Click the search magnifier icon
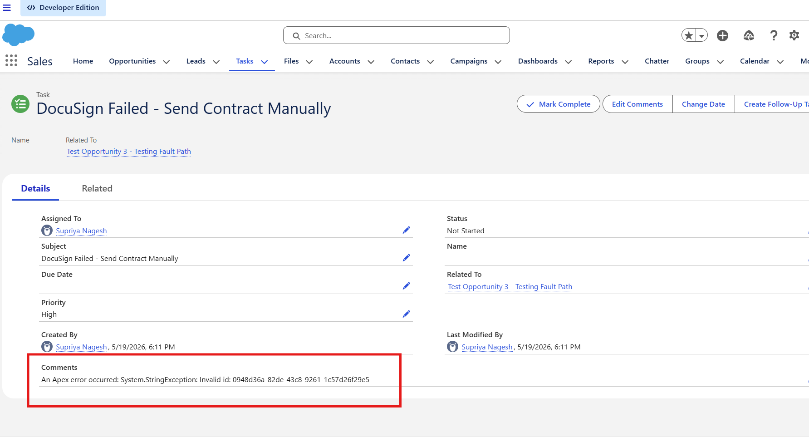This screenshot has height=437, width=809. 296,36
